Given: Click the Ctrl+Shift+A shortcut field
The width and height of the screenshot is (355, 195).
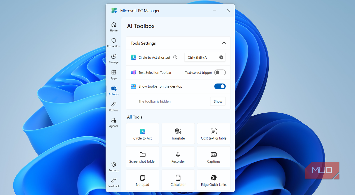Looking at the screenshot, I should 205,57.
